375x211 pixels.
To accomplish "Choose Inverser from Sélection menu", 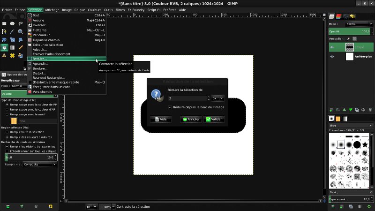I will tap(67, 25).
